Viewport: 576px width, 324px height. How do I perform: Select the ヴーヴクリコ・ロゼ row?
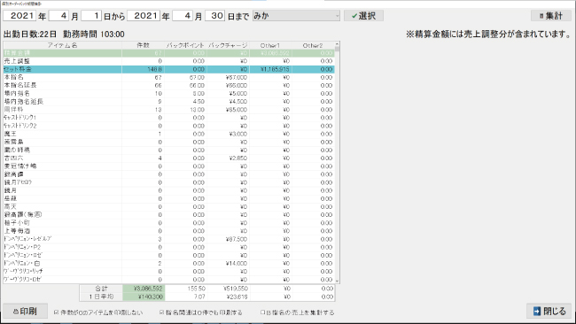coord(169,280)
